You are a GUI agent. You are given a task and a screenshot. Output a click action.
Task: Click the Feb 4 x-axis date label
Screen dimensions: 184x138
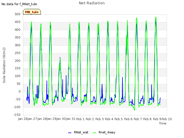point(109,119)
